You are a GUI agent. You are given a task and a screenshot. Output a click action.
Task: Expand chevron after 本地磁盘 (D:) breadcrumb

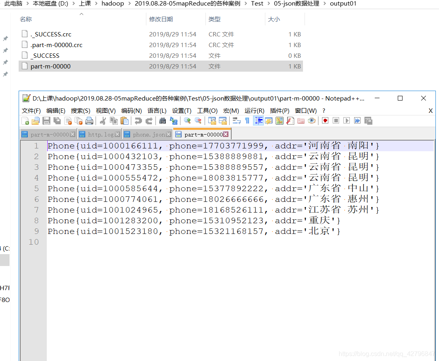click(x=73, y=4)
